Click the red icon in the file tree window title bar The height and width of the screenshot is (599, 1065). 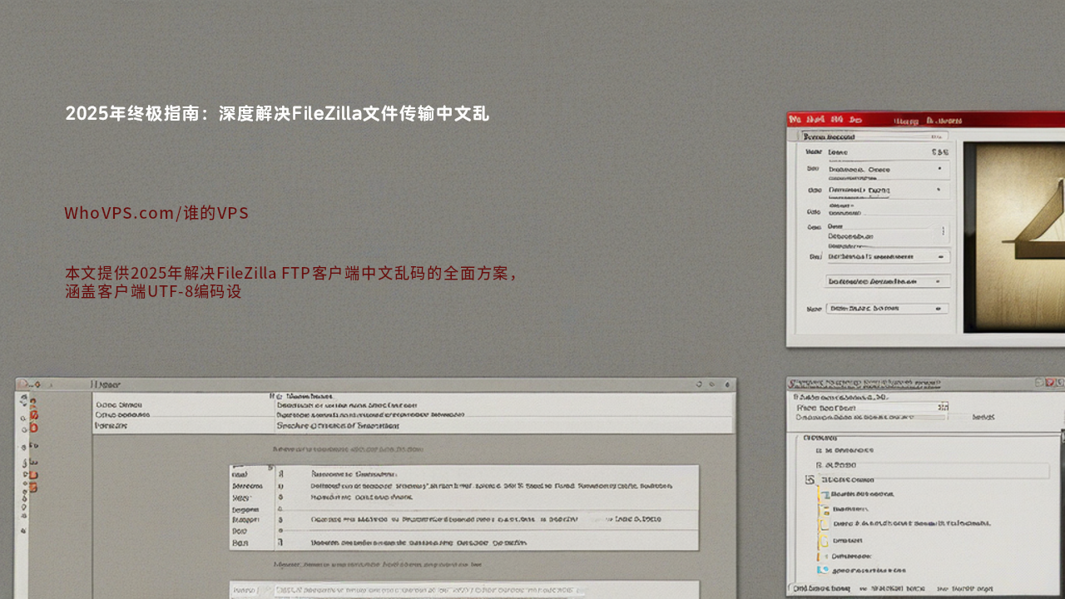(1050, 383)
